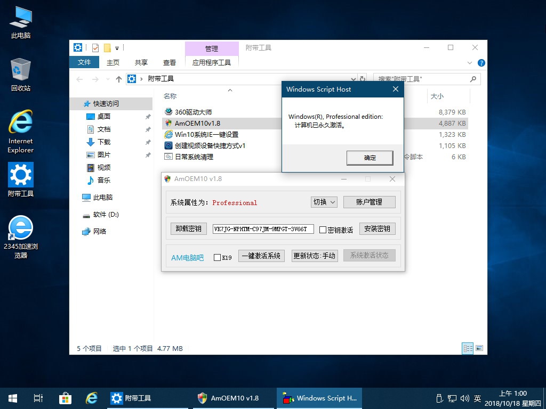Launch 2345加速浏览器 desktop shortcut
The width and height of the screenshot is (546, 409).
pyautogui.click(x=21, y=237)
